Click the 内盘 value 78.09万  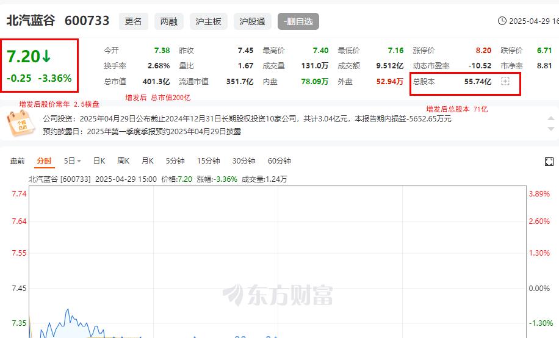click(x=315, y=82)
